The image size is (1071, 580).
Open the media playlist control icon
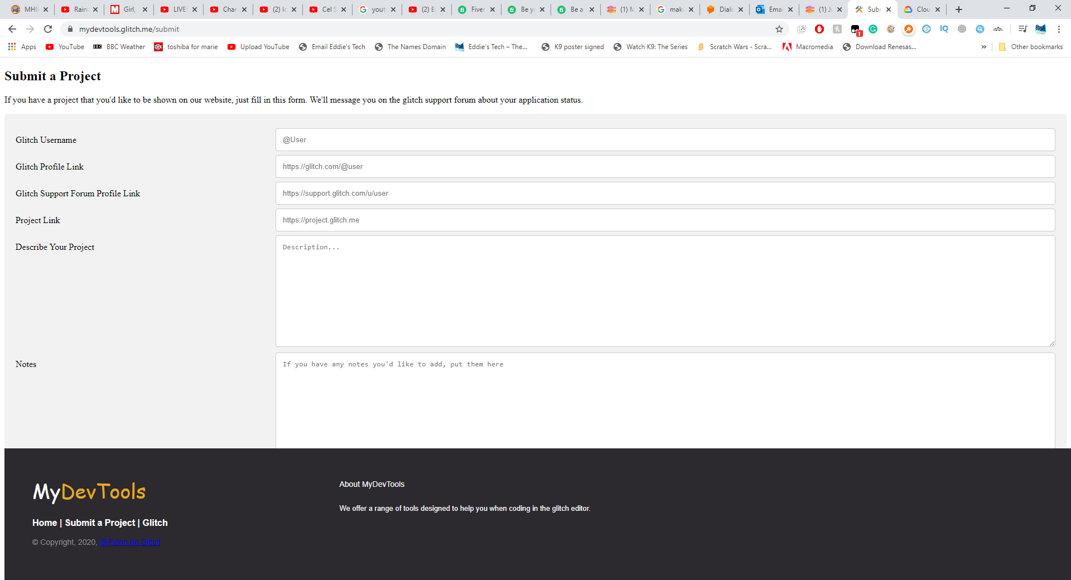(1022, 29)
